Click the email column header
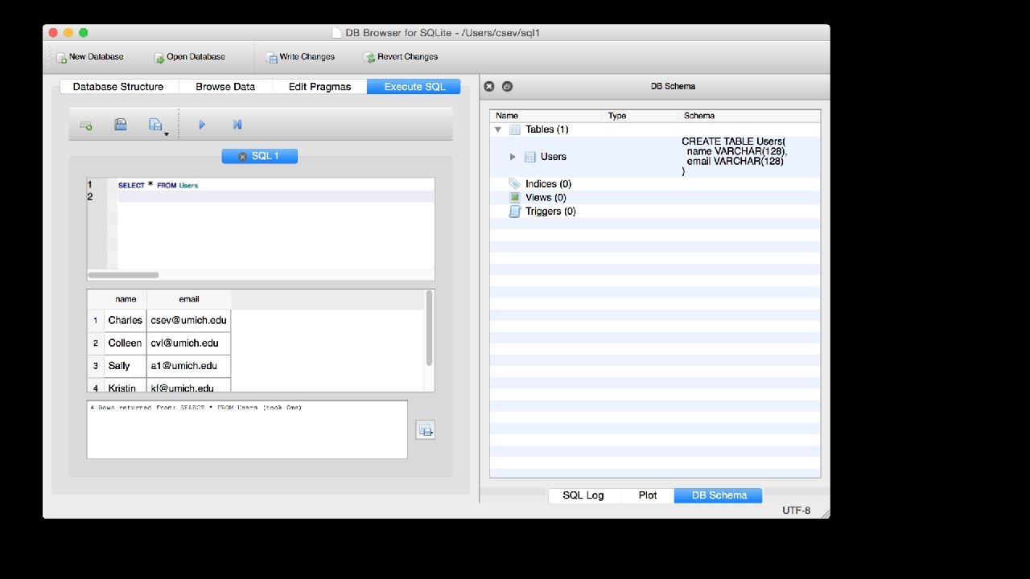The image size is (1030, 579). [189, 299]
